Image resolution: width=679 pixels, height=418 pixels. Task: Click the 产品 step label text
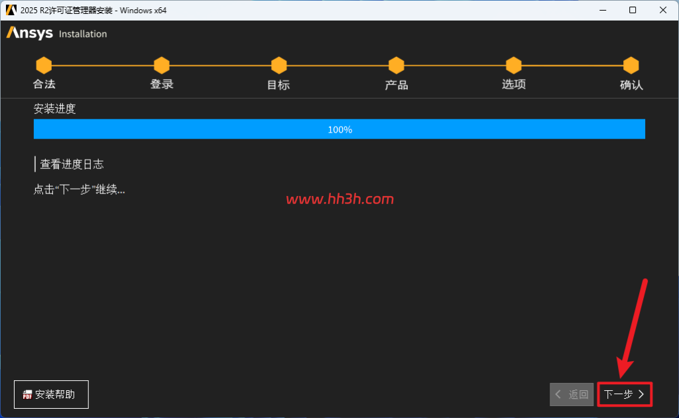click(397, 85)
